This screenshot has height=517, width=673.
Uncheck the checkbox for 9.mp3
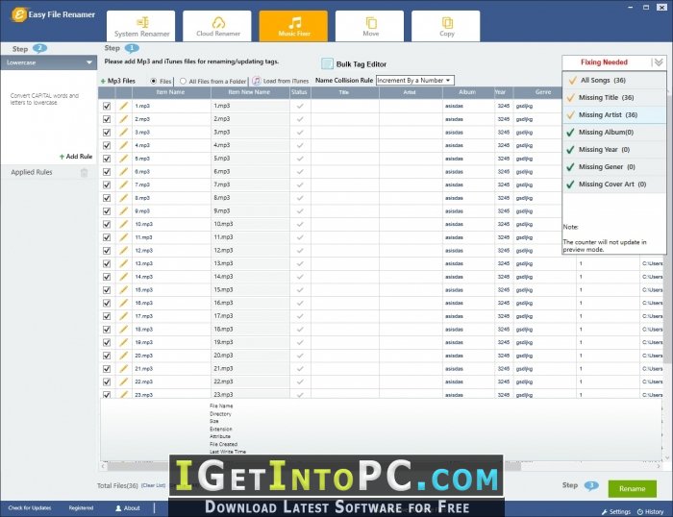point(107,211)
